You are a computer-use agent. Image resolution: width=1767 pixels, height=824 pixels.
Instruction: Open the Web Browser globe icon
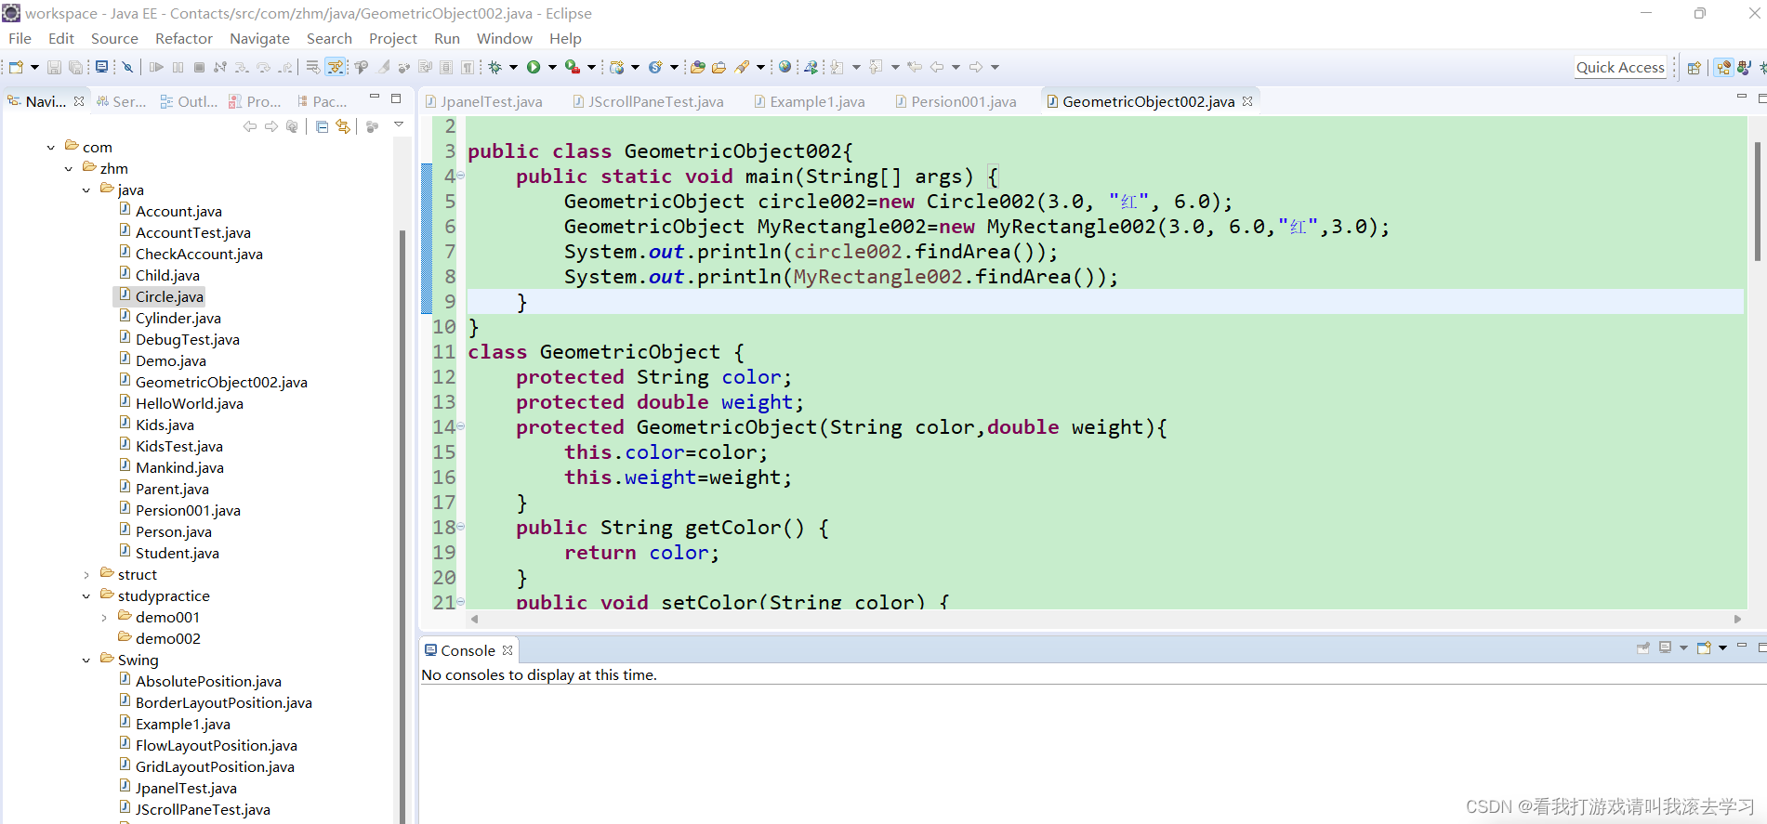pos(785,67)
